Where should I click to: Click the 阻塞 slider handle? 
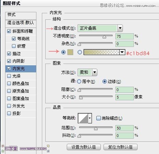click(x=79, y=90)
